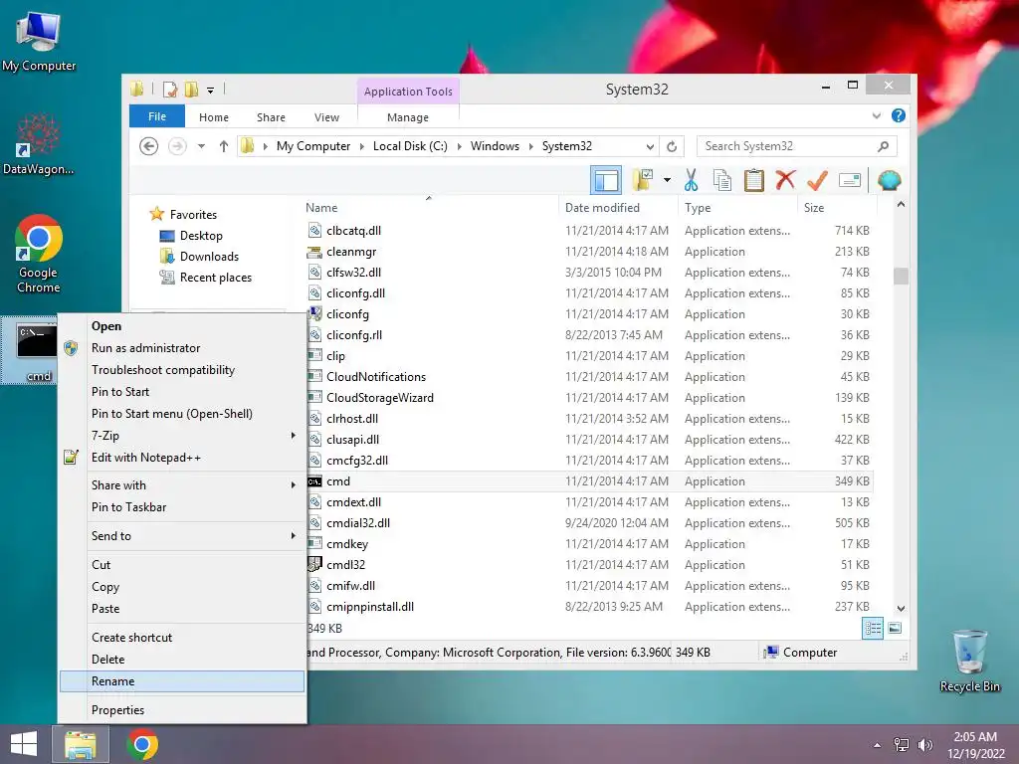
Task: Select Recent places under Favorites
Action: click(x=216, y=278)
